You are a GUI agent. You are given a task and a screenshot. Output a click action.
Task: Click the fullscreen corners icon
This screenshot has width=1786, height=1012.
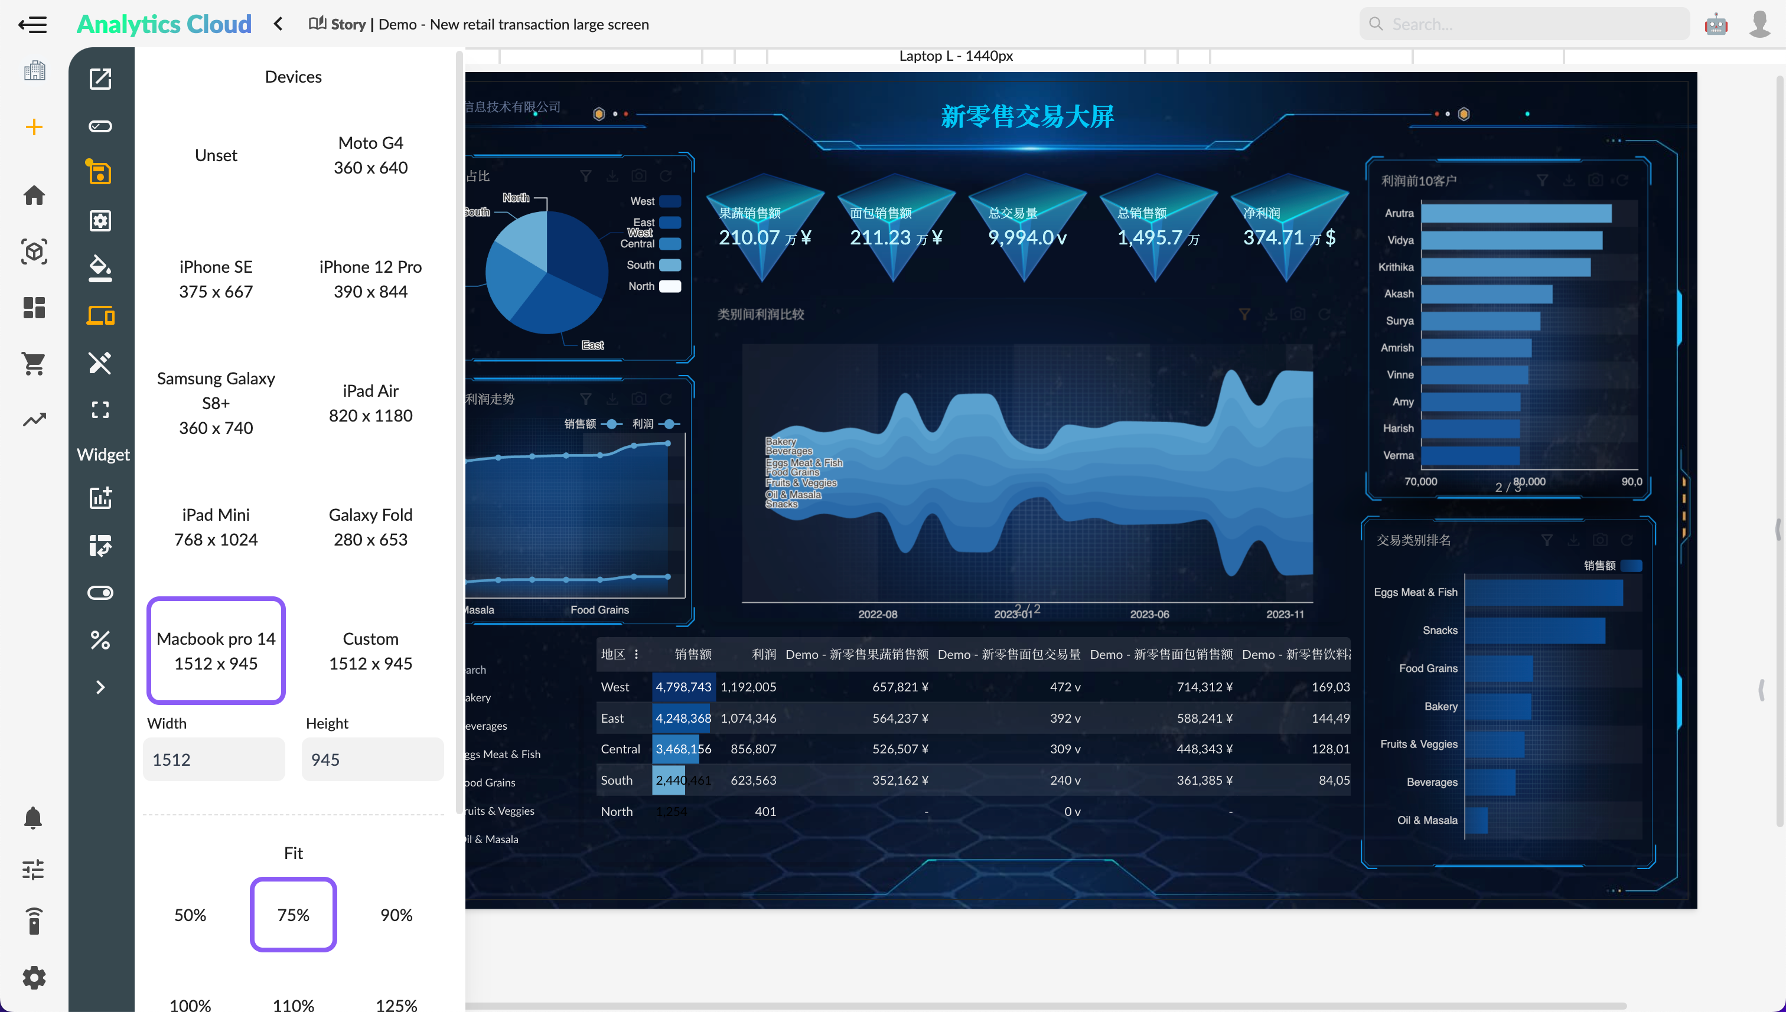pyautogui.click(x=100, y=409)
